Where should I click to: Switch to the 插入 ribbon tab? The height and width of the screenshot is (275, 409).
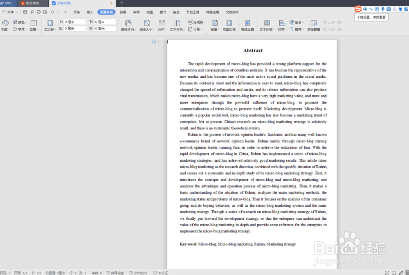tap(90, 12)
